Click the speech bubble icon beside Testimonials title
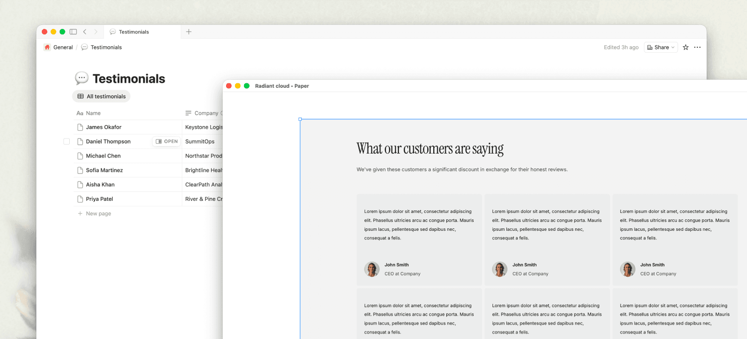Image resolution: width=747 pixels, height=339 pixels. click(x=82, y=78)
